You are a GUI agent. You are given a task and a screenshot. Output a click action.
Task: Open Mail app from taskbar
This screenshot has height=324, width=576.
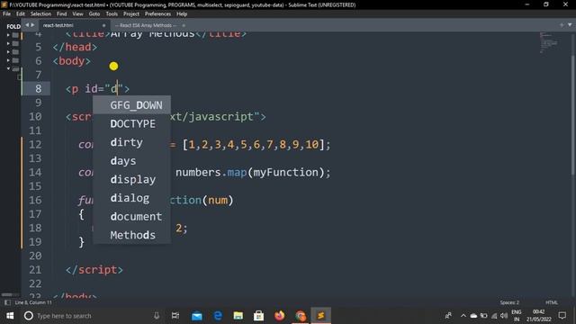click(x=197, y=316)
